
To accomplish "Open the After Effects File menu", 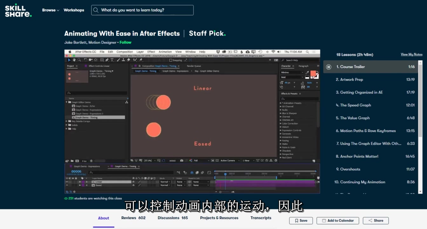I will point(102,52).
